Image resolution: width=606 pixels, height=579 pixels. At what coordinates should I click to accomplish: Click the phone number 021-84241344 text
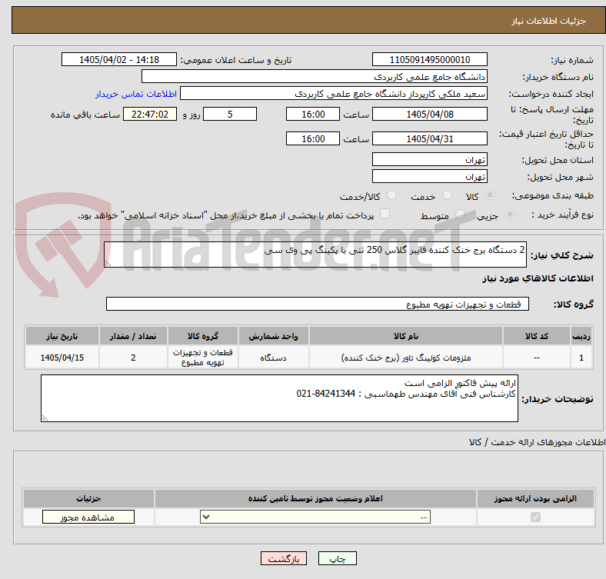click(326, 394)
